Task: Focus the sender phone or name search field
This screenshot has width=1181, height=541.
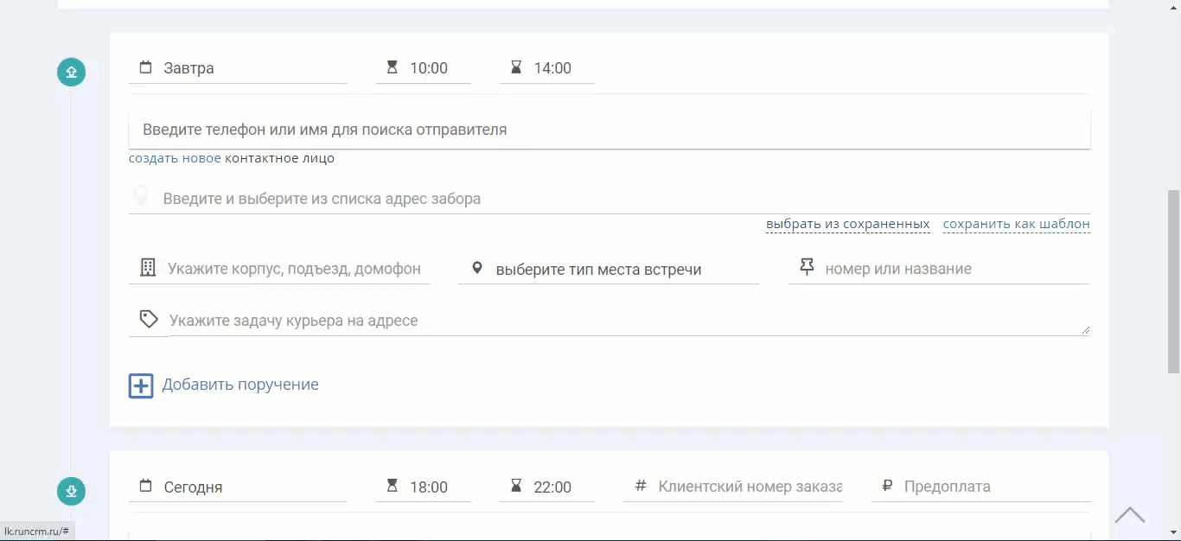Action: [610, 130]
